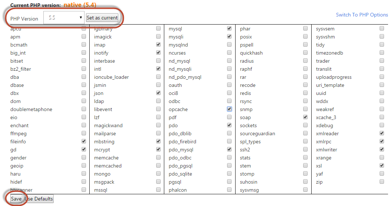This screenshot has height=206, width=391.
Task: Uncheck the mbstring extension
Action: pyautogui.click(x=158, y=141)
